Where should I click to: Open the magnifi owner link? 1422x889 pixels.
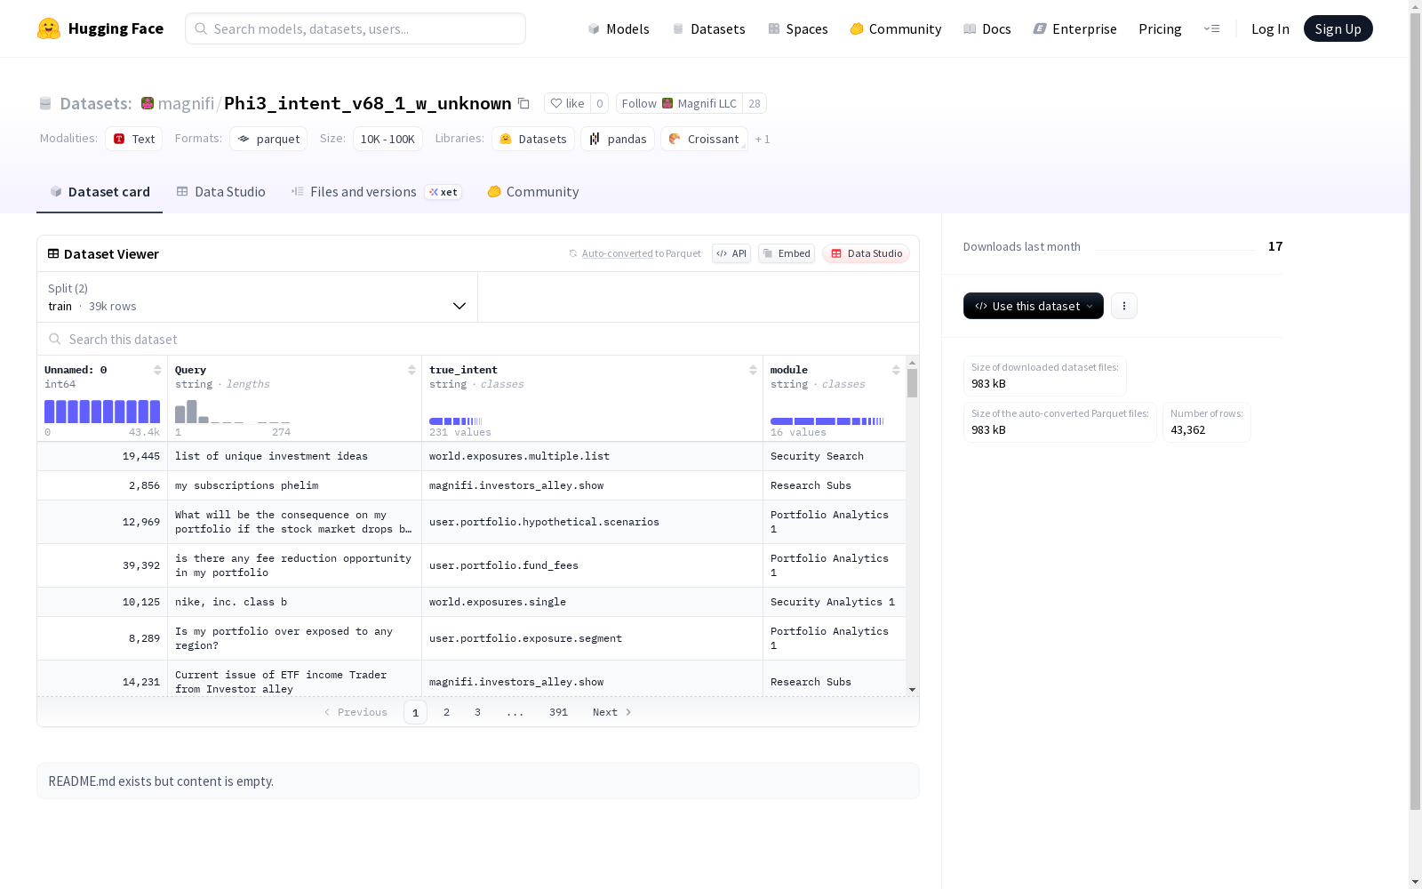186,103
